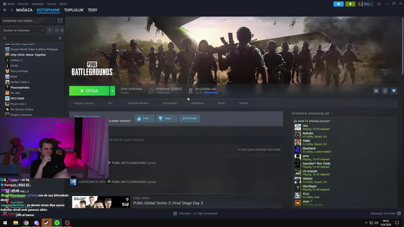404x227 pixels.
Task: Go back with the left arrow
Action: pos(5,10)
